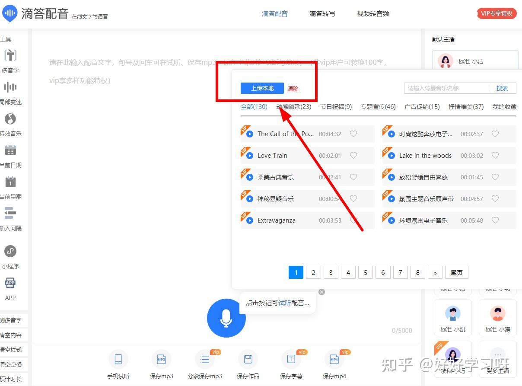The height and width of the screenshot is (386, 522).
Task: Click the 清除 clear link
Action: click(x=293, y=88)
